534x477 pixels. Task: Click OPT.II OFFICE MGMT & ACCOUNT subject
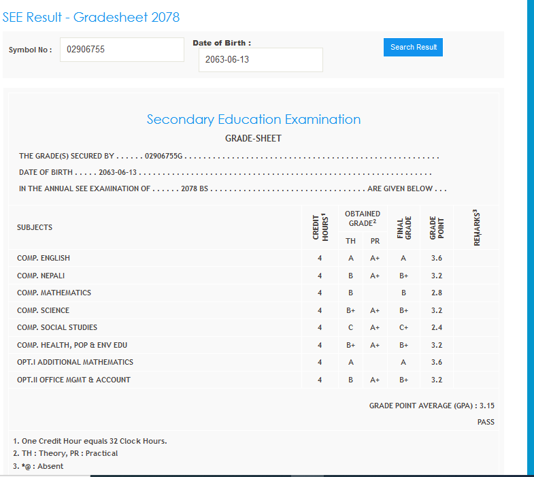pos(73,380)
